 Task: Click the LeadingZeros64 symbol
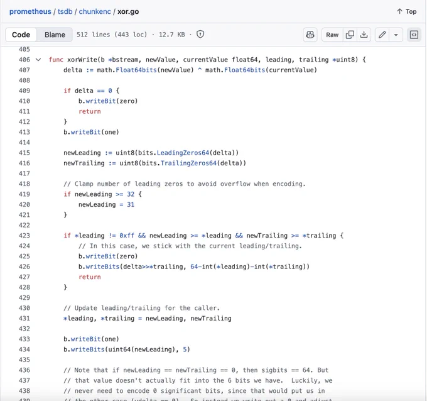(183, 153)
